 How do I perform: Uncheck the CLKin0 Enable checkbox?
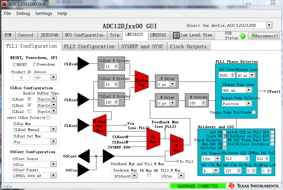(x=29, y=99)
